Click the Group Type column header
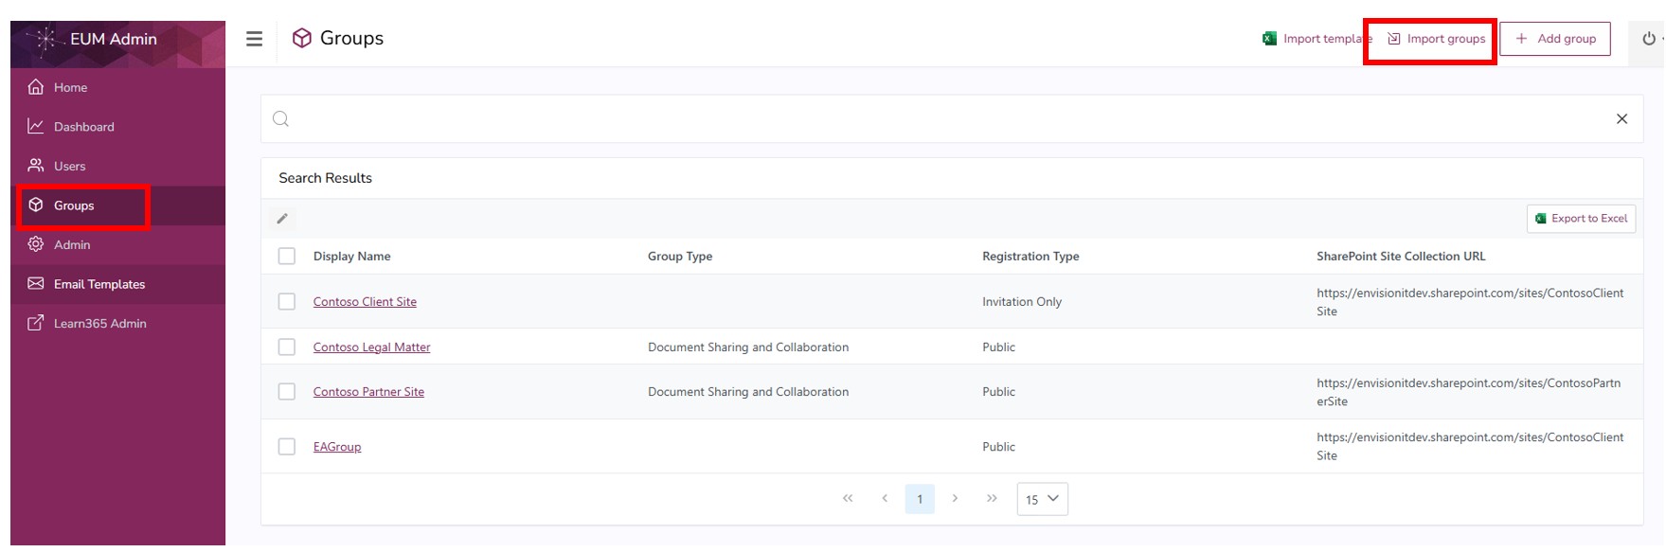The width and height of the screenshot is (1666, 552). pyautogui.click(x=680, y=257)
